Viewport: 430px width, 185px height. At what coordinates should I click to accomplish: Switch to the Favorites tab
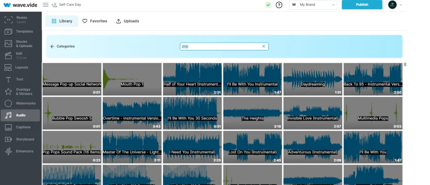(94, 21)
